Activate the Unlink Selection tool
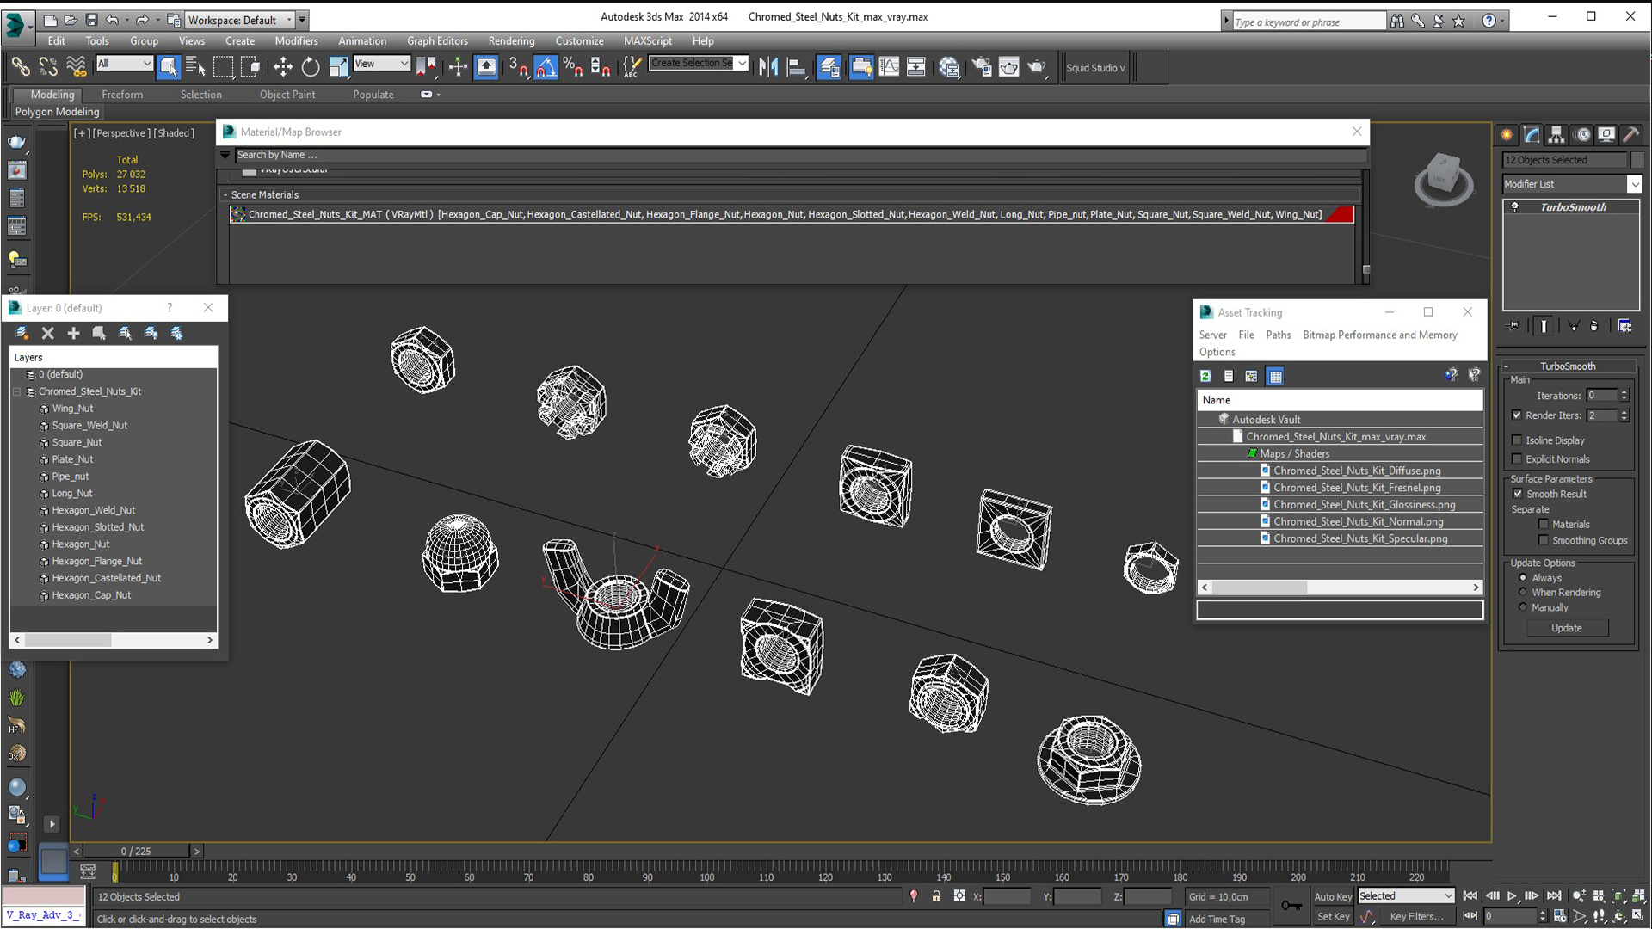This screenshot has height=929, width=1652. 48,67
